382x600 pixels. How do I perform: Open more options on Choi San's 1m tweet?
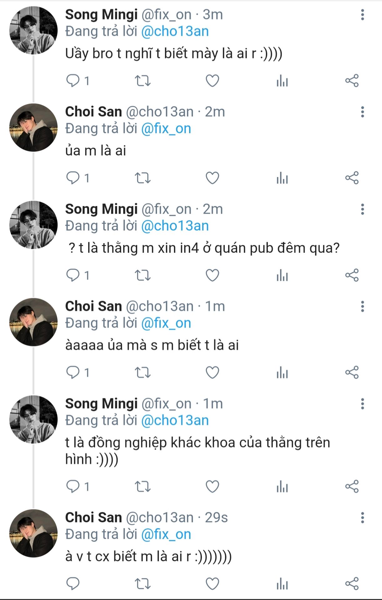tap(362, 307)
